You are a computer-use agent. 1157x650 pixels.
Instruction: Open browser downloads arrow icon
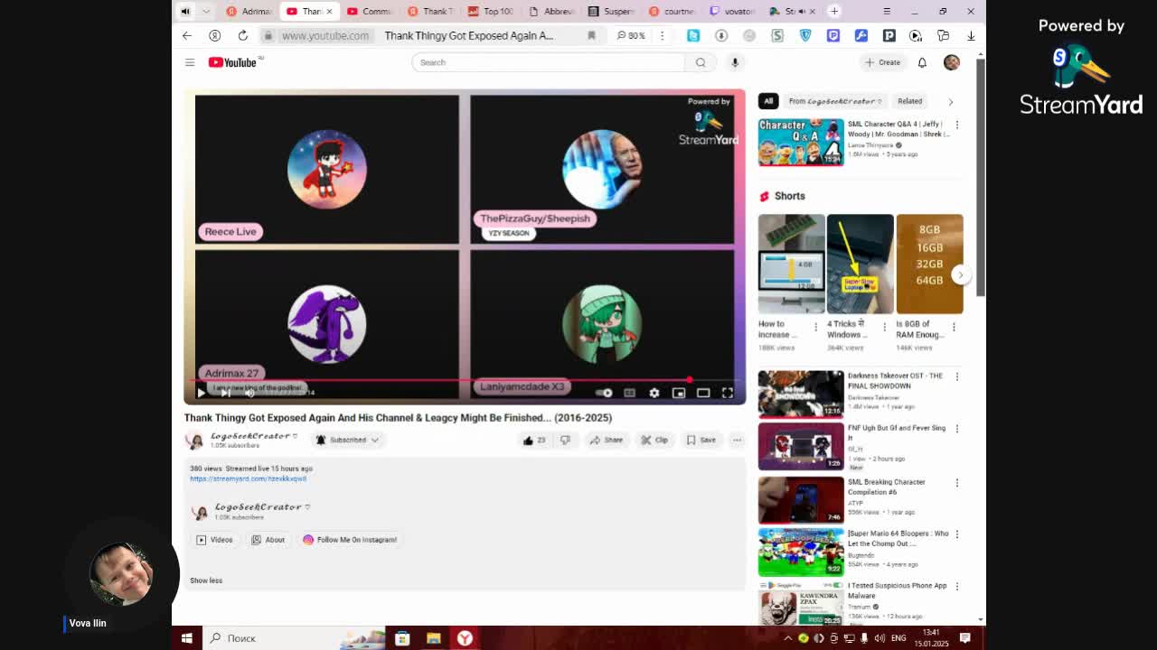971,35
